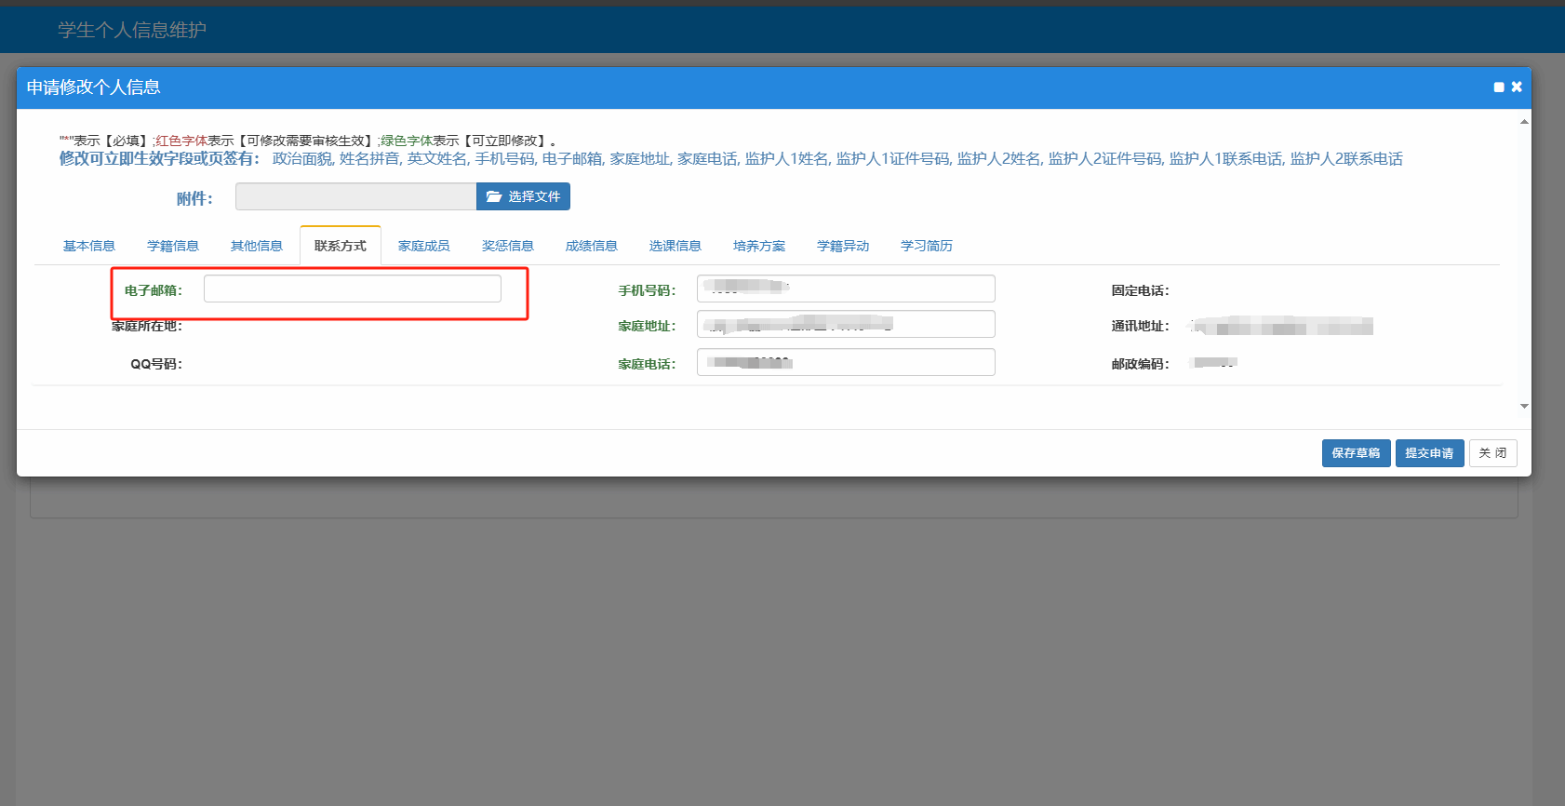Close the dialog with the X icon

click(1517, 87)
